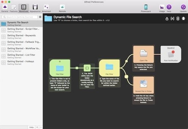Select Getting Started - Fallback Trigger workflow
188x129 pixels.
tap(21, 43)
